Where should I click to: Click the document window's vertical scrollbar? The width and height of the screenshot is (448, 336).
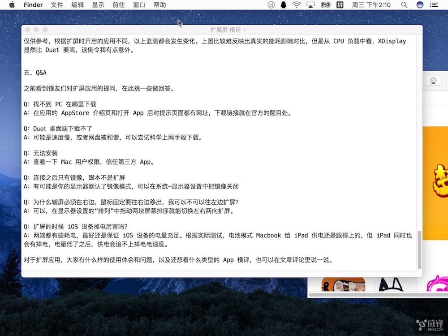419,250
